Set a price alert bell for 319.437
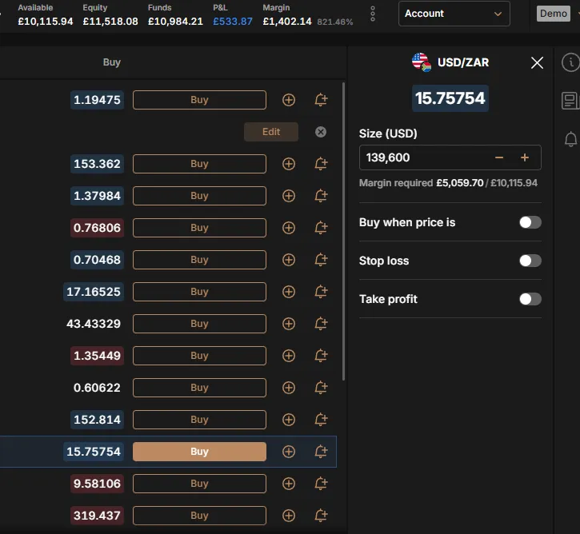 (321, 516)
